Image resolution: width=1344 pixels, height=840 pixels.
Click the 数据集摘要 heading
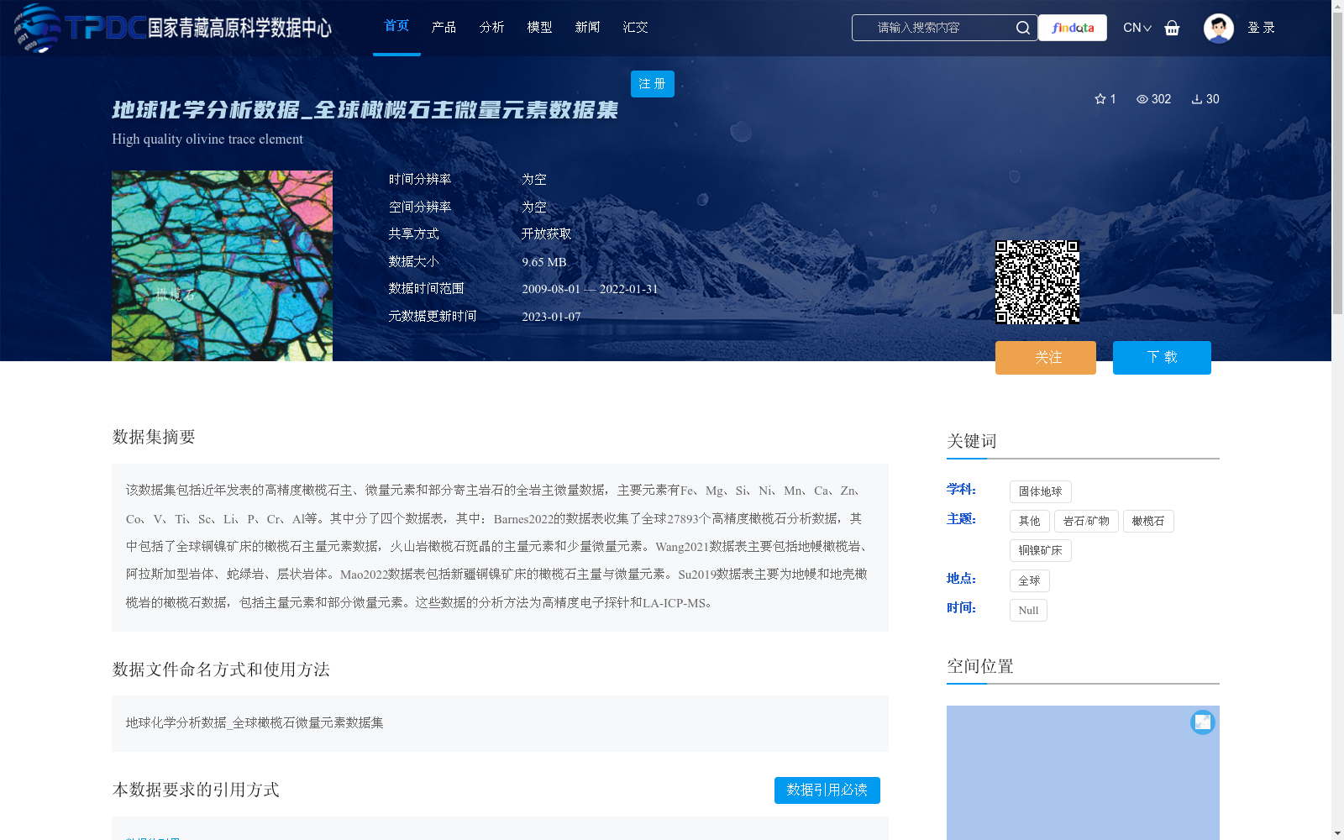coord(154,437)
